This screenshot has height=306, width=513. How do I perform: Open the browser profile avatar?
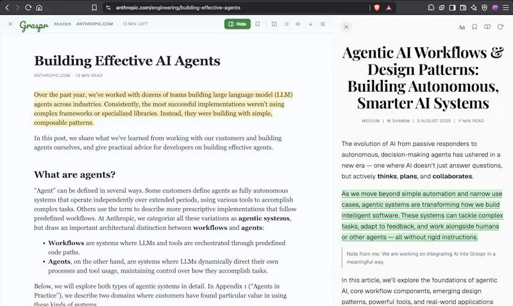[495, 8]
